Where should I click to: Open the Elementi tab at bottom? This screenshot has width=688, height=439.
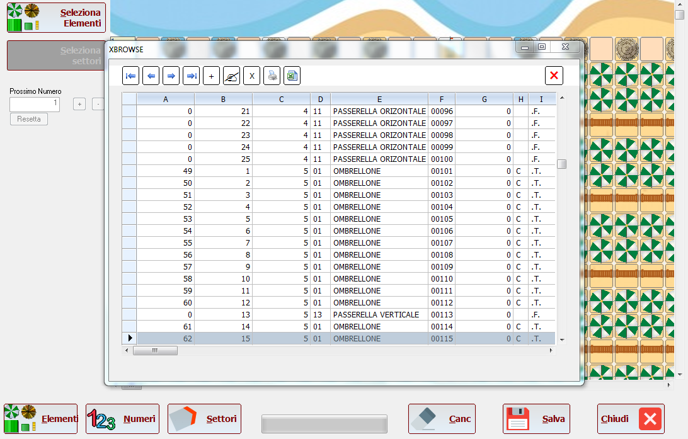(x=41, y=419)
